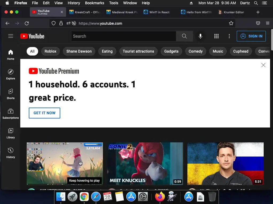The width and height of the screenshot is (273, 204).
Task: Select the Eating filter chip
Action: [x=107, y=51]
